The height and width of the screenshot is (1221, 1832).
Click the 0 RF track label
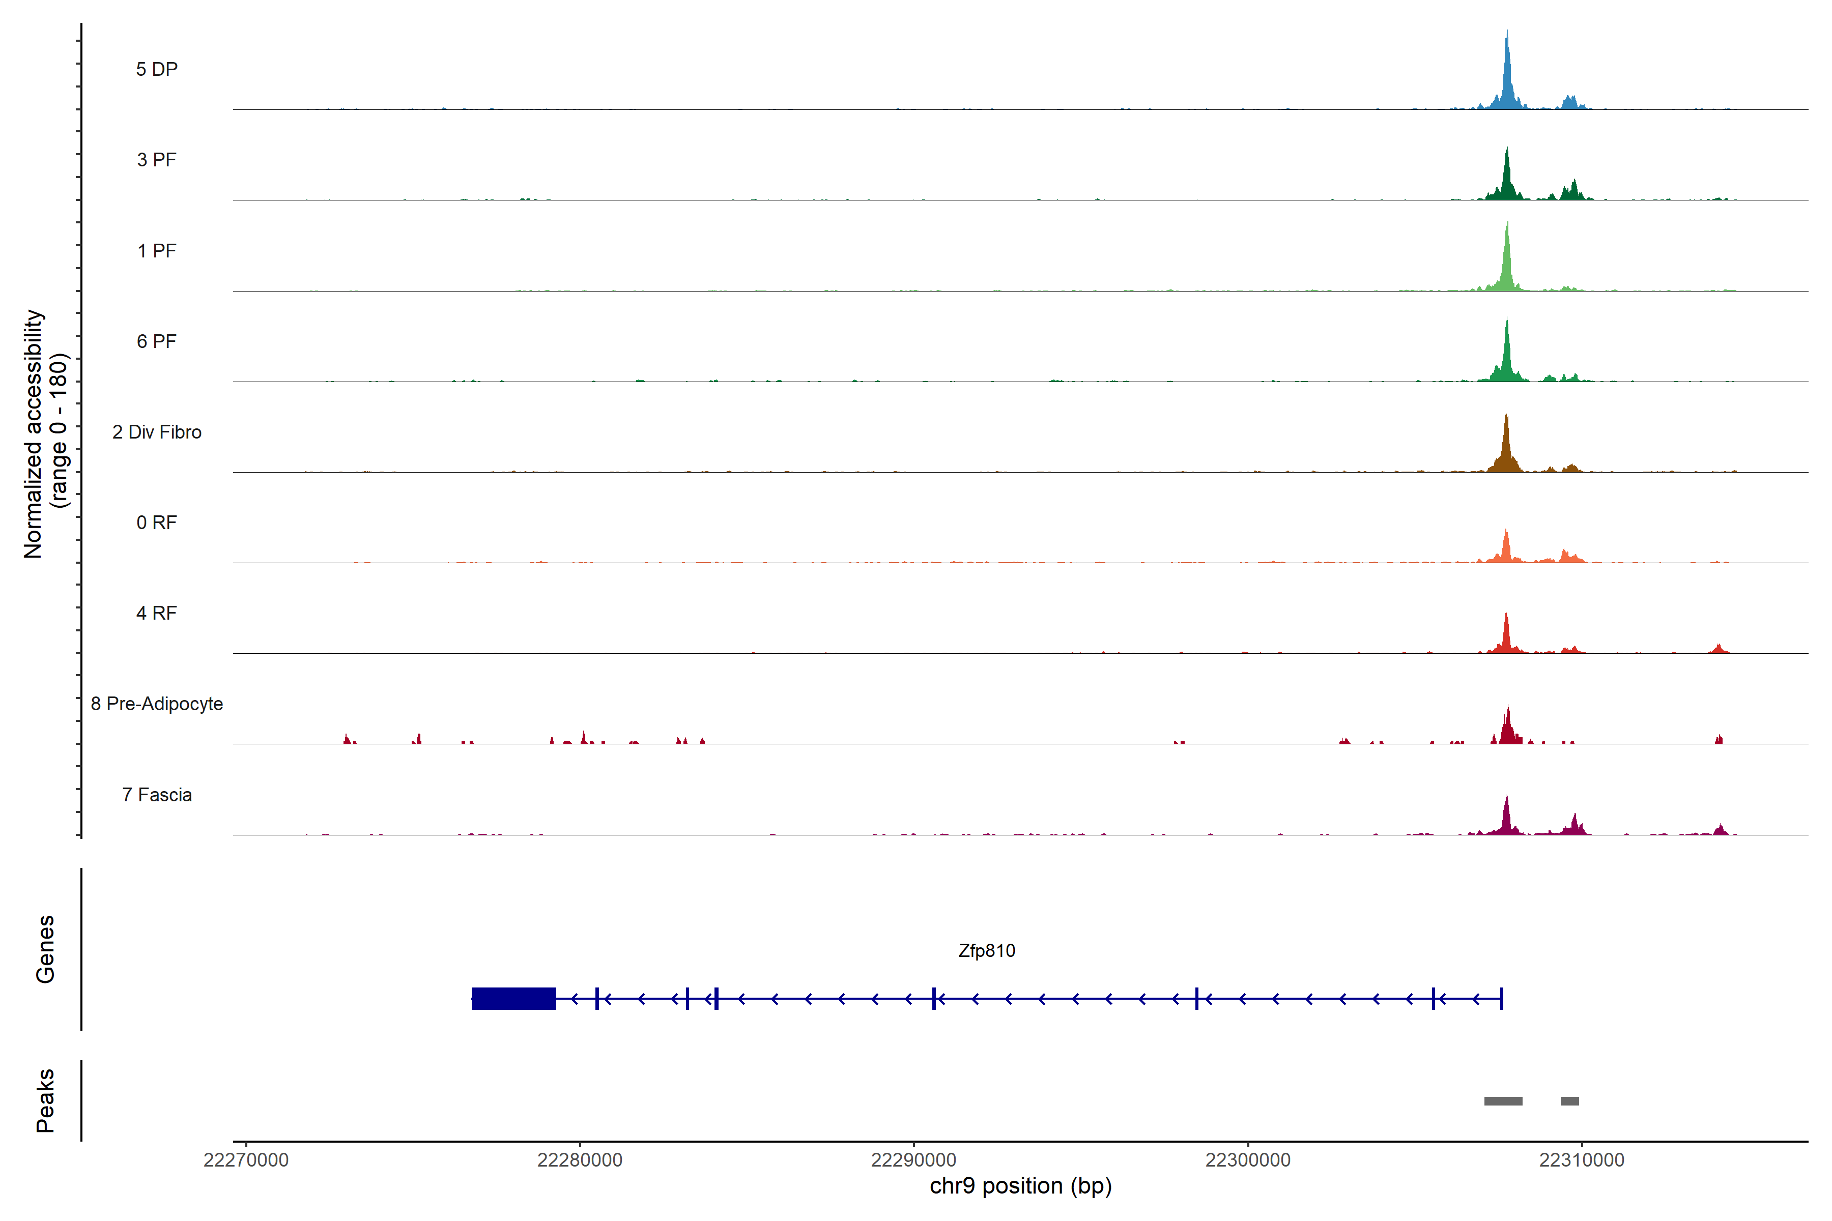157,522
